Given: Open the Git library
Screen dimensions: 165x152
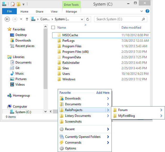Looking at the screenshot, I should [x=15, y=68].
